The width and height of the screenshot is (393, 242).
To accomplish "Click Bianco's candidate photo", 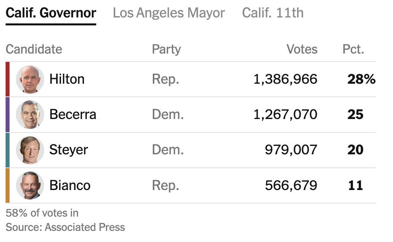I will pos(30,185).
